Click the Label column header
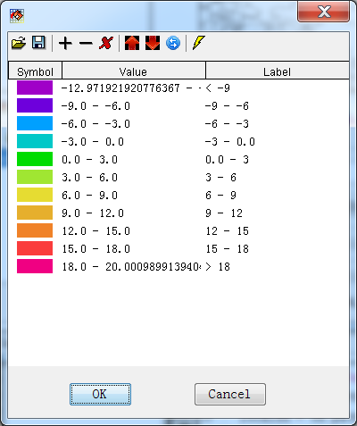This screenshot has height=426, width=357. tap(278, 71)
